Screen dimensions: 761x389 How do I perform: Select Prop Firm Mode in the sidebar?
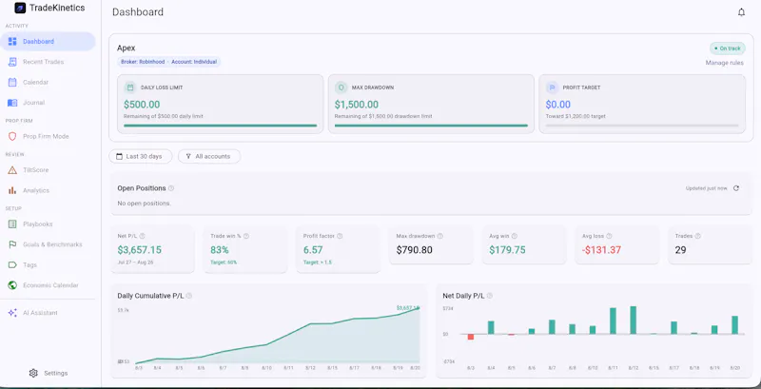click(49, 137)
